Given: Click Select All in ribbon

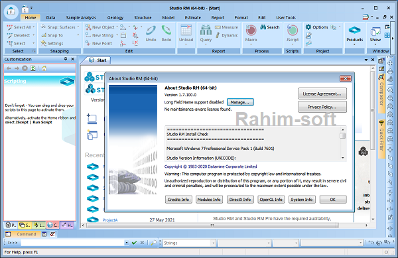Looking at the screenshot, I should coord(19,27).
